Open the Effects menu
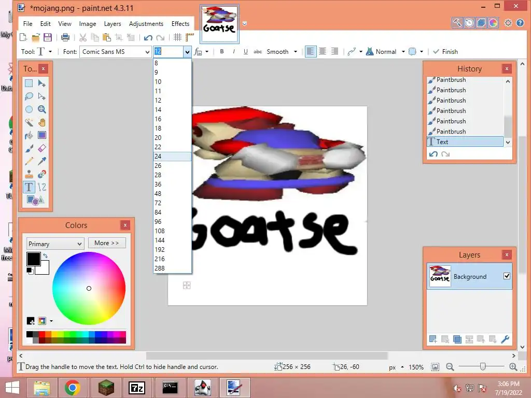 (x=180, y=24)
